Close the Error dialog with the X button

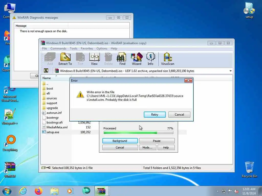[188, 81]
